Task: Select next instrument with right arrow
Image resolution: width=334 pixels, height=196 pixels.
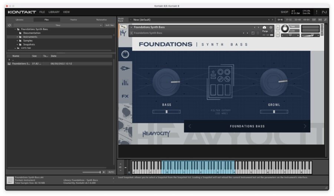Action: [x=258, y=27]
